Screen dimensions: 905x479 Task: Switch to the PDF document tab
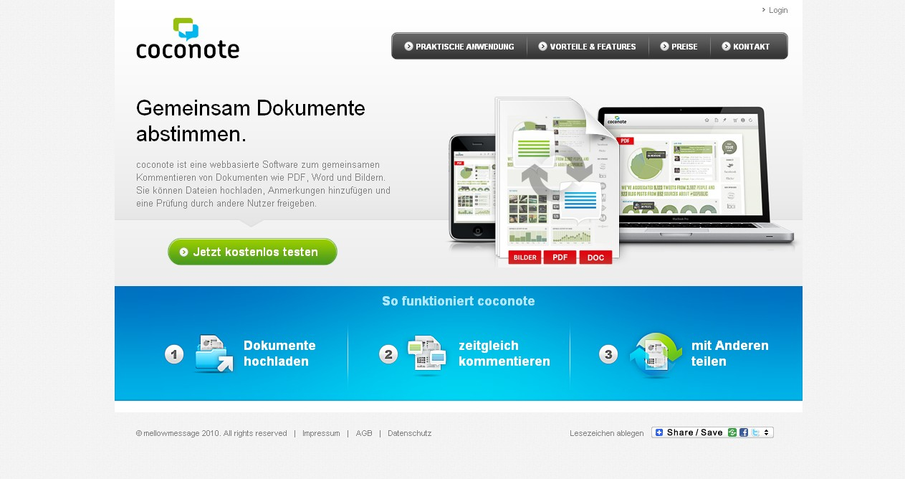[x=560, y=257]
